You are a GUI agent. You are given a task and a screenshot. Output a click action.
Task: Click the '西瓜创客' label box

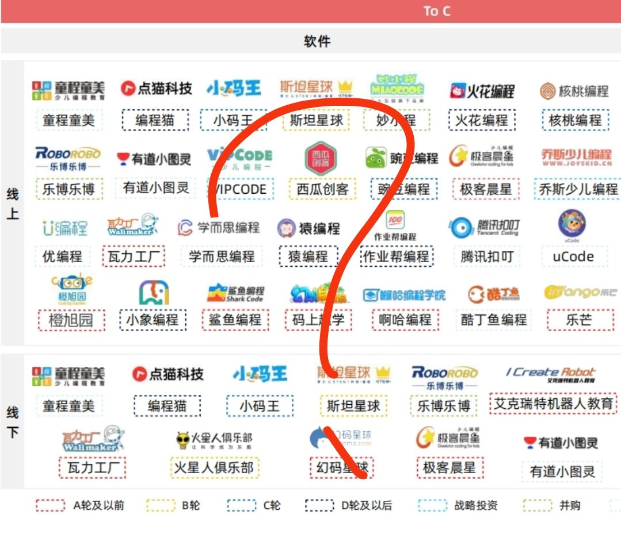click(x=322, y=189)
